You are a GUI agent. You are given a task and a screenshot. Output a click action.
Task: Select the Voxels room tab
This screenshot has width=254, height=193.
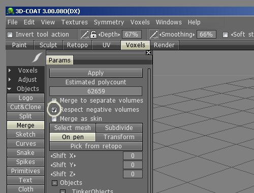135,45
